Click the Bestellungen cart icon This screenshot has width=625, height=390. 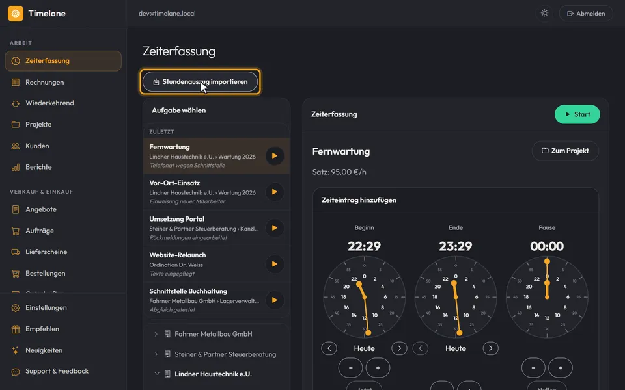16,274
